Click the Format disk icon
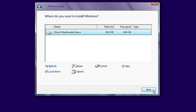Viewport: 196px width, 112px height. [x=97, y=66]
